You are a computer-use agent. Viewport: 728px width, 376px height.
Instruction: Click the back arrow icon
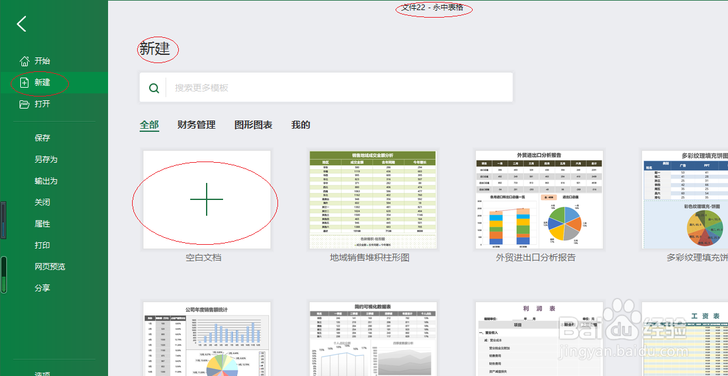click(21, 23)
